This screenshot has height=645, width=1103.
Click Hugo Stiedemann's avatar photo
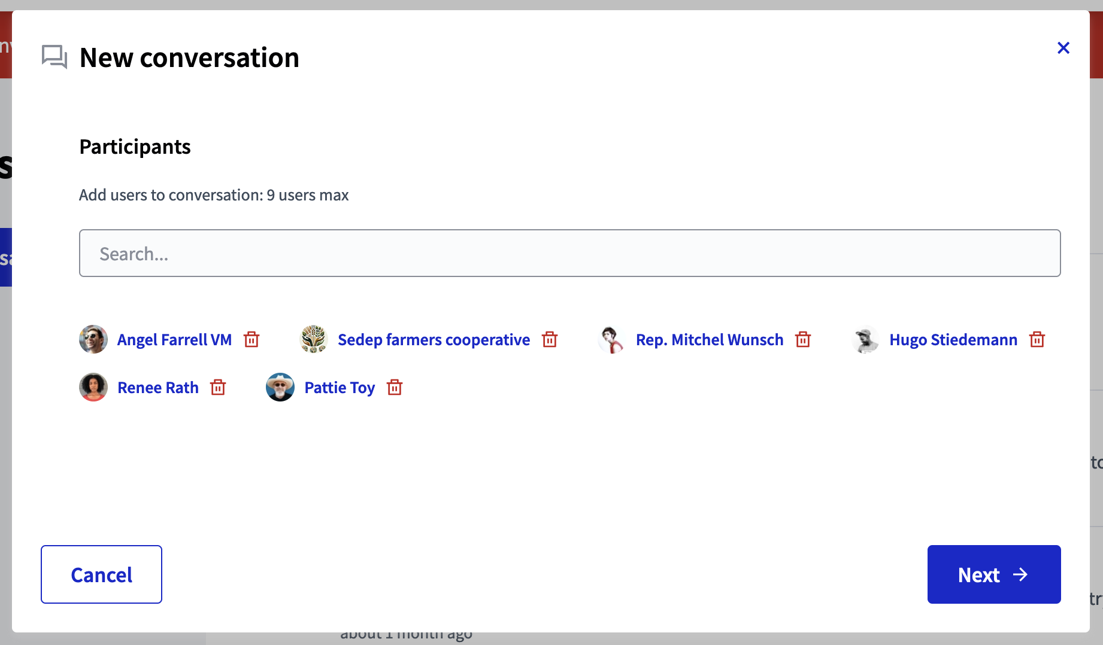click(x=865, y=339)
